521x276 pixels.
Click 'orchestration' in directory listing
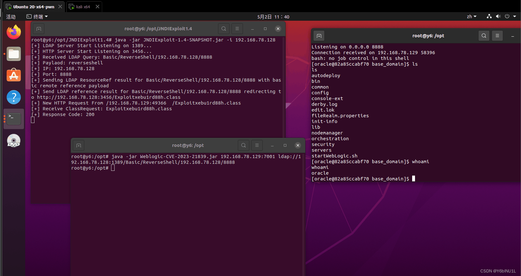click(330, 139)
